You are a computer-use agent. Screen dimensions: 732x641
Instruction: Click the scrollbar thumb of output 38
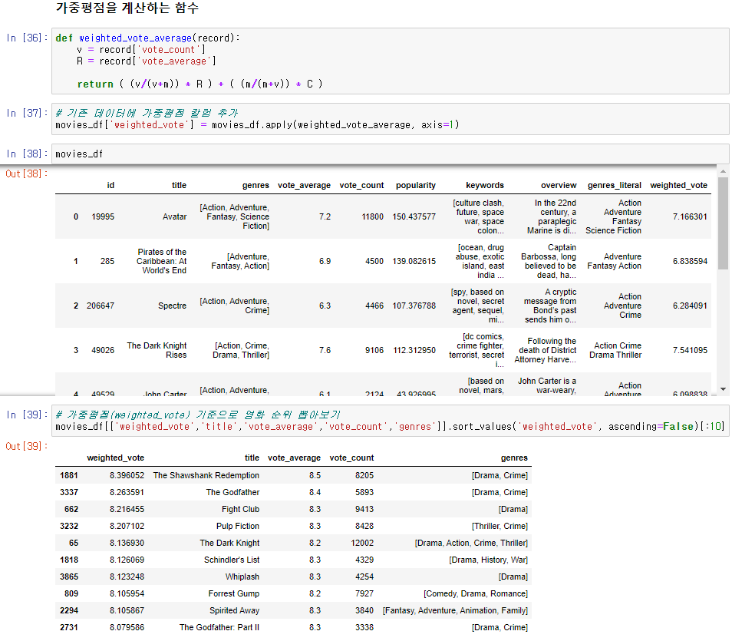723,223
